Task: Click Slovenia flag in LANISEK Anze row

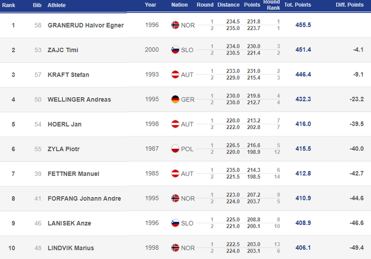Action: [175, 223]
